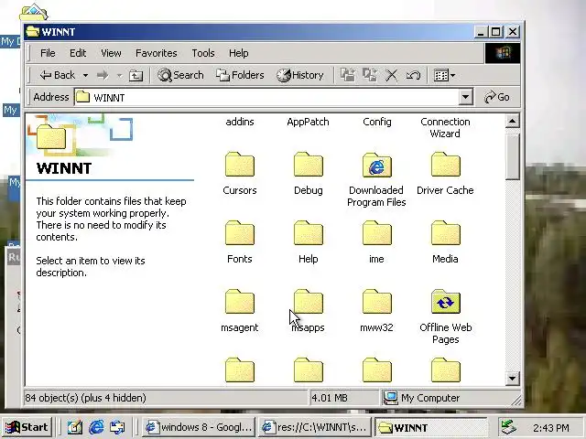The image size is (586, 439).
Task: Expand the Address bar dropdown arrow
Action: 466,98
